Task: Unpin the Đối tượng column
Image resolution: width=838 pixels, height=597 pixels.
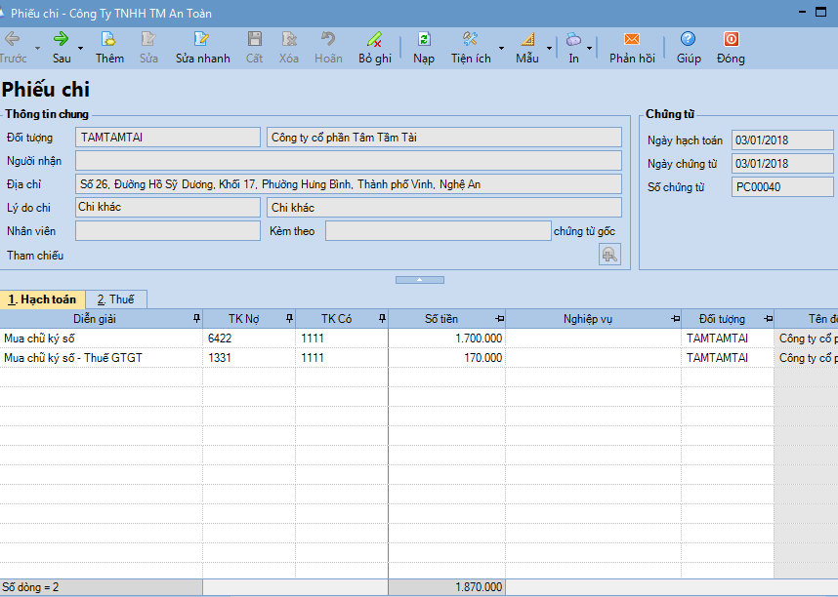Action: (x=769, y=319)
